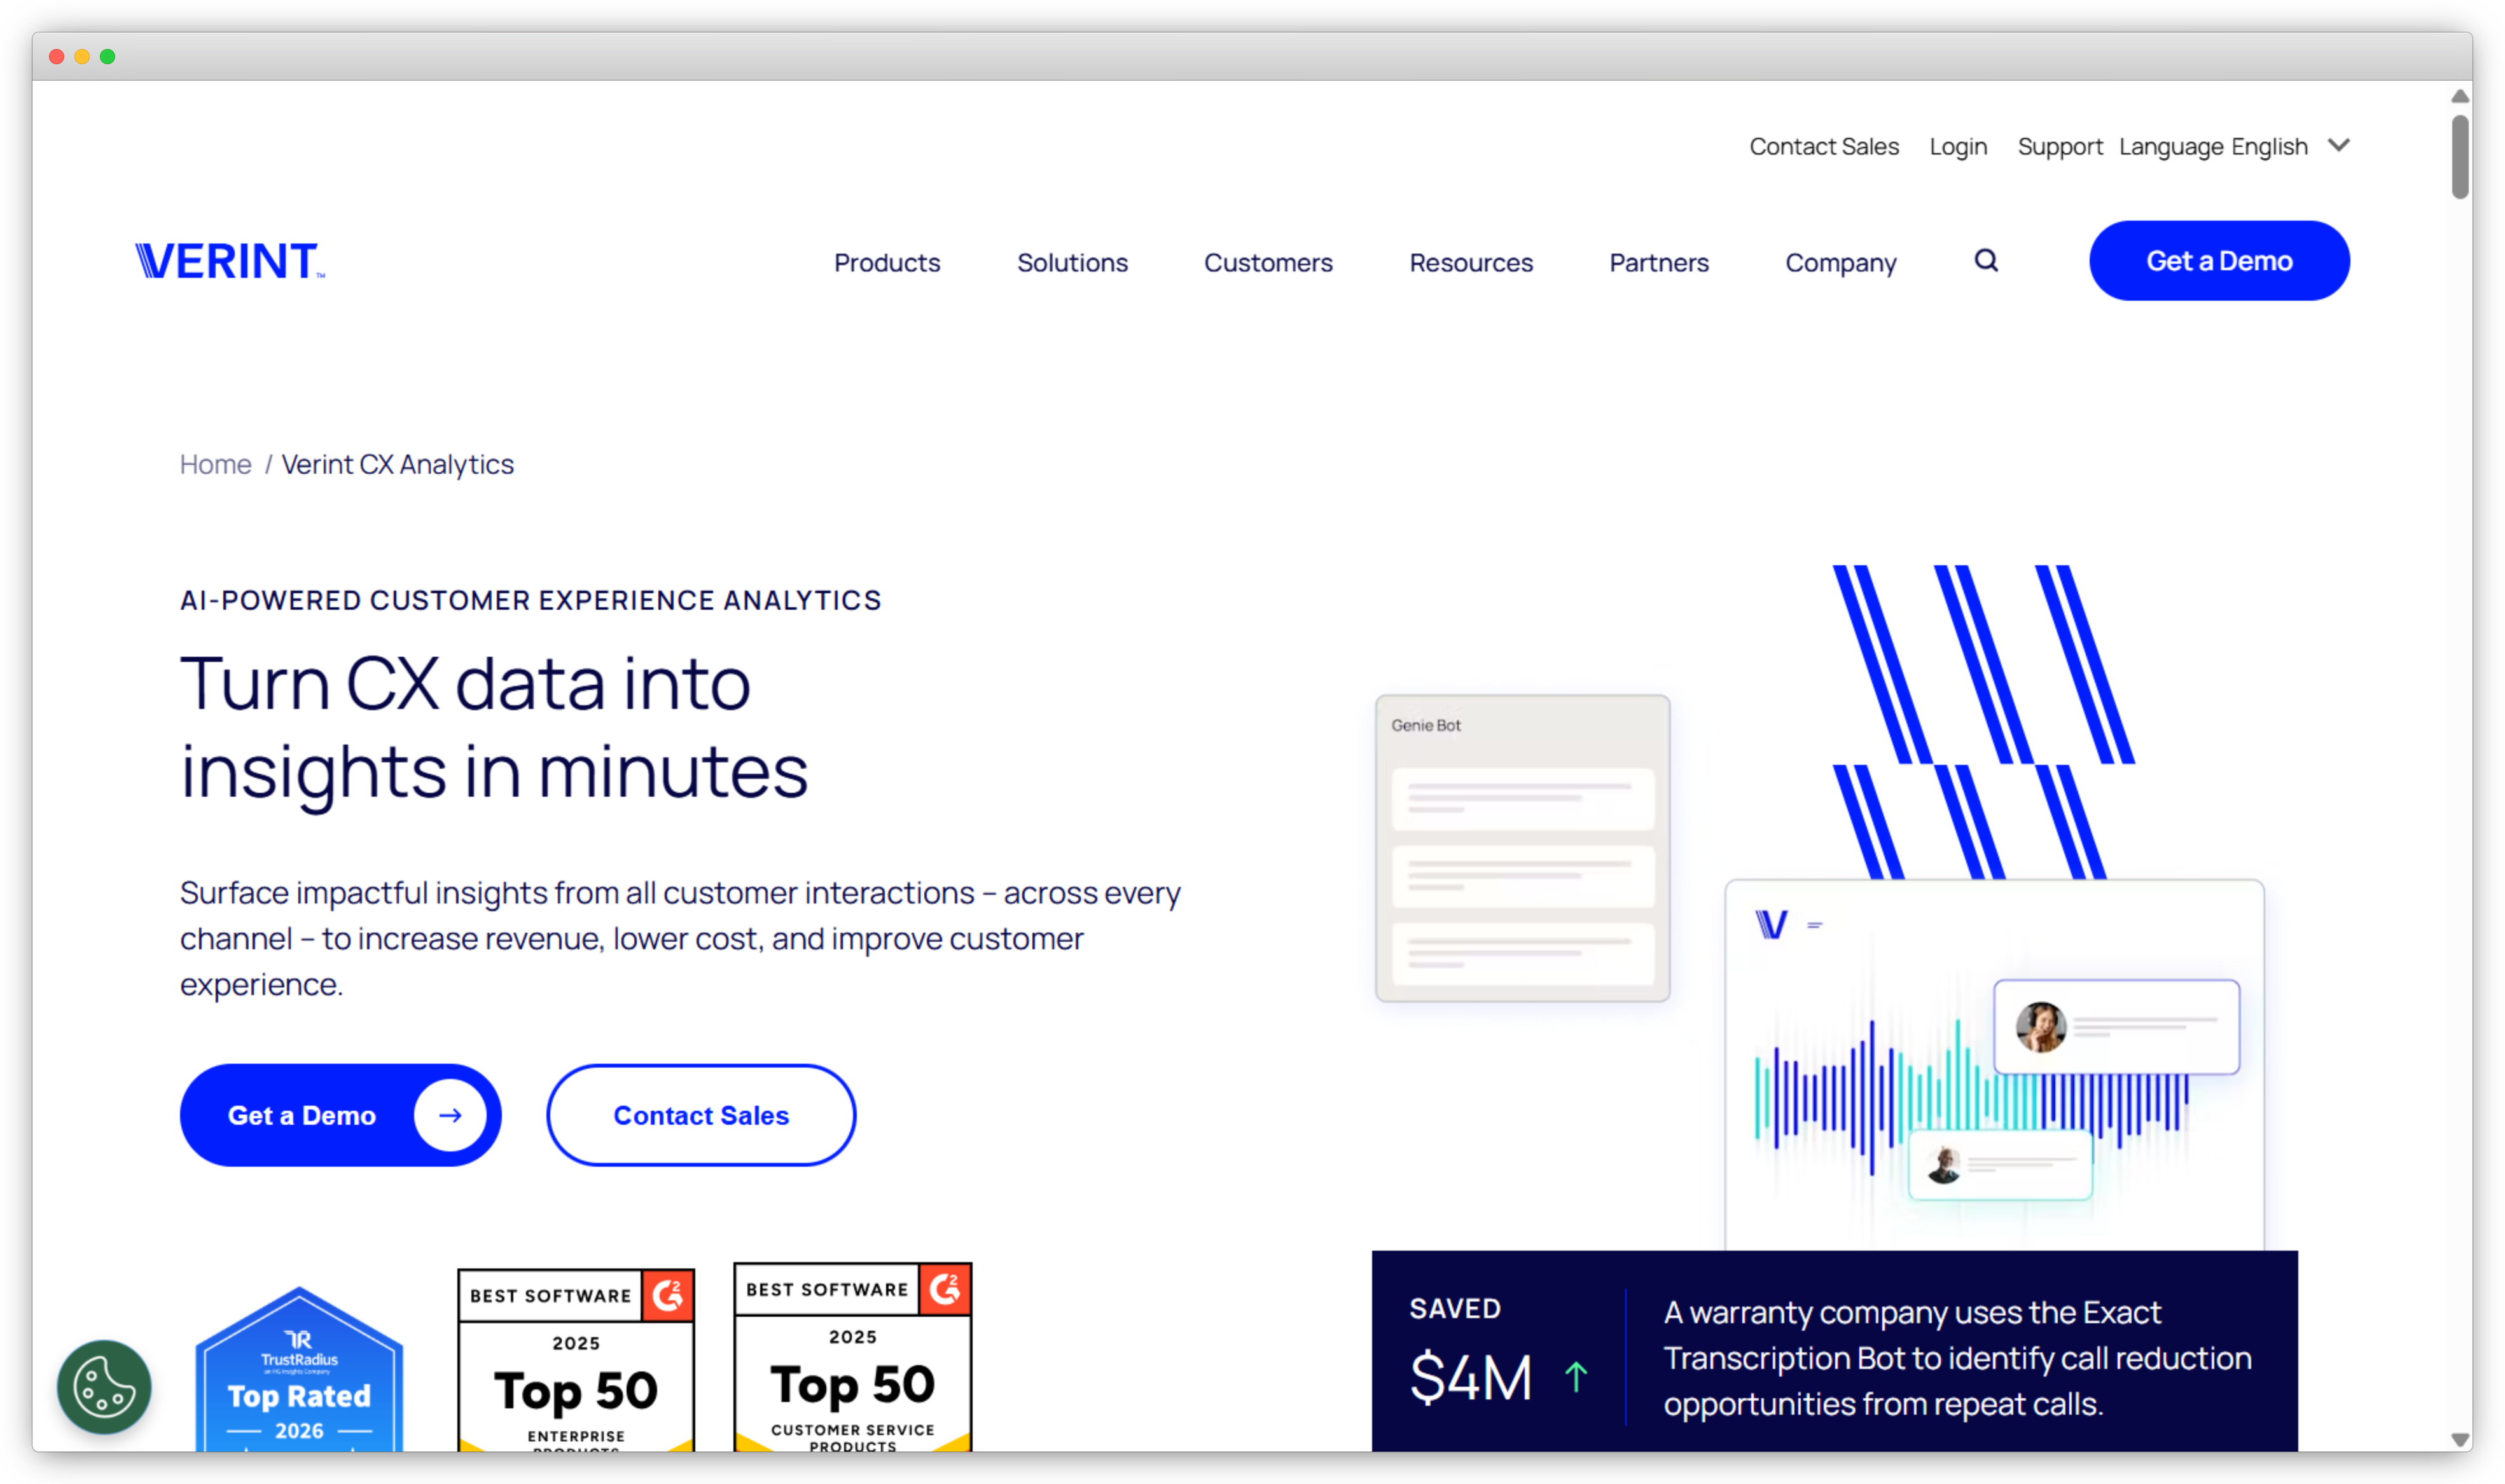Click the vertical scrollbar thumb
Screen dimensions: 2505x1484
[x=2459, y=156]
